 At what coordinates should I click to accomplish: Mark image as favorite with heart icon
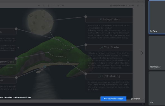click(53, 6)
